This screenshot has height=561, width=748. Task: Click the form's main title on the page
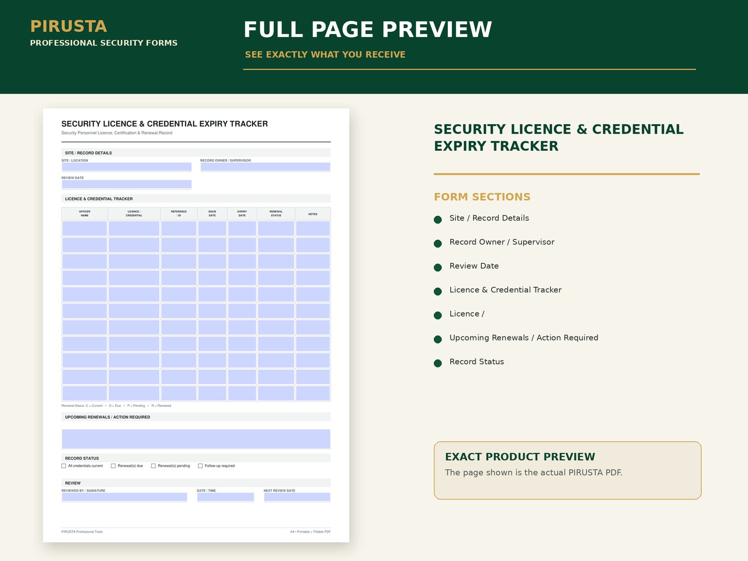[165, 124]
